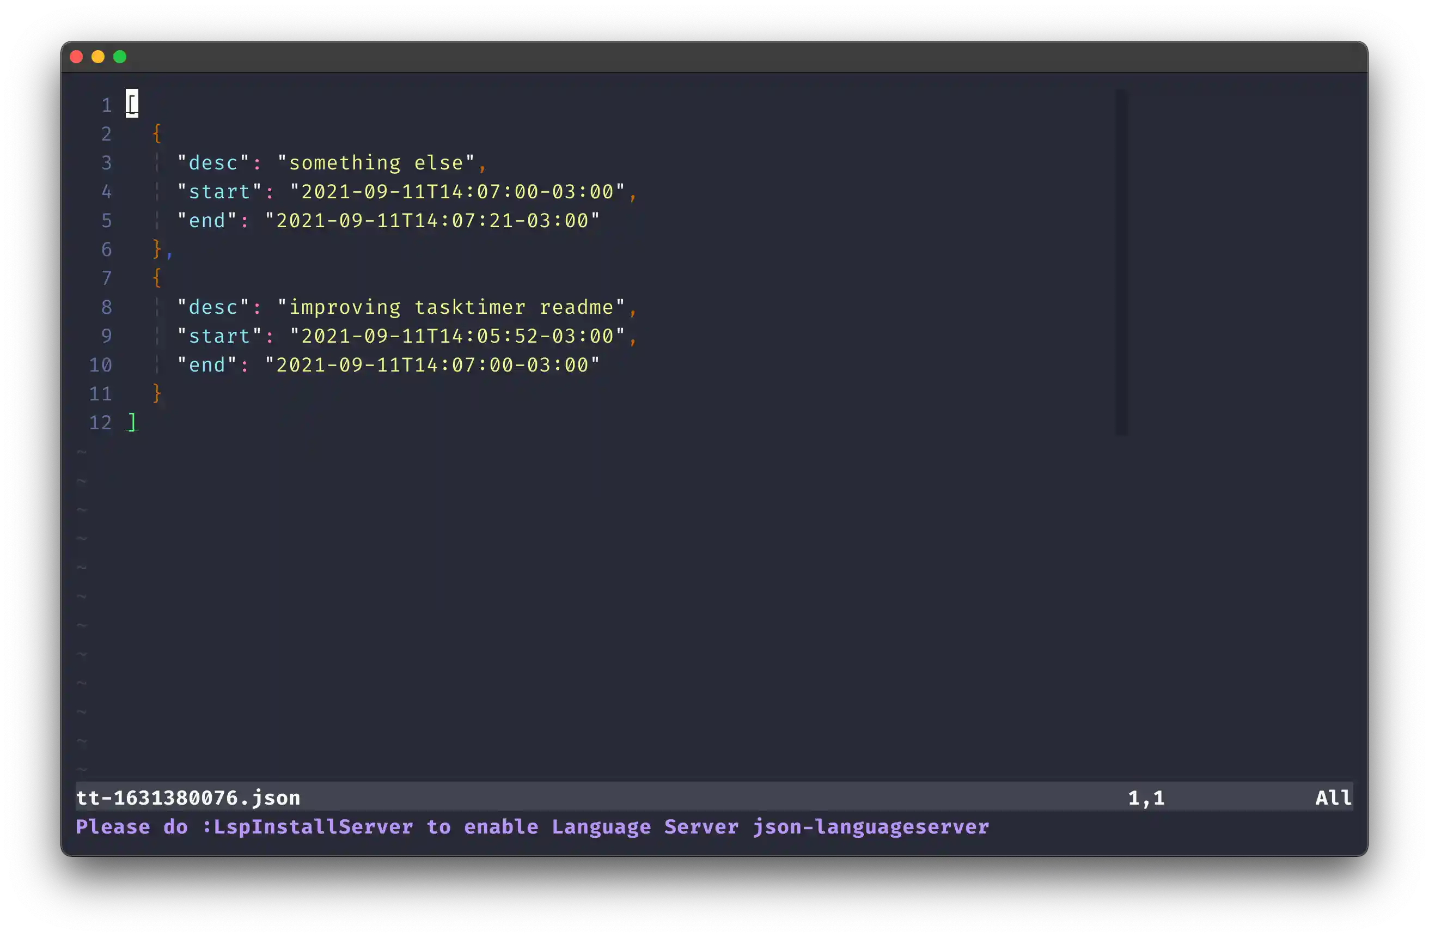Click the end timestamp 14:07:21 value
Image resolution: width=1429 pixels, height=937 pixels.
[432, 221]
